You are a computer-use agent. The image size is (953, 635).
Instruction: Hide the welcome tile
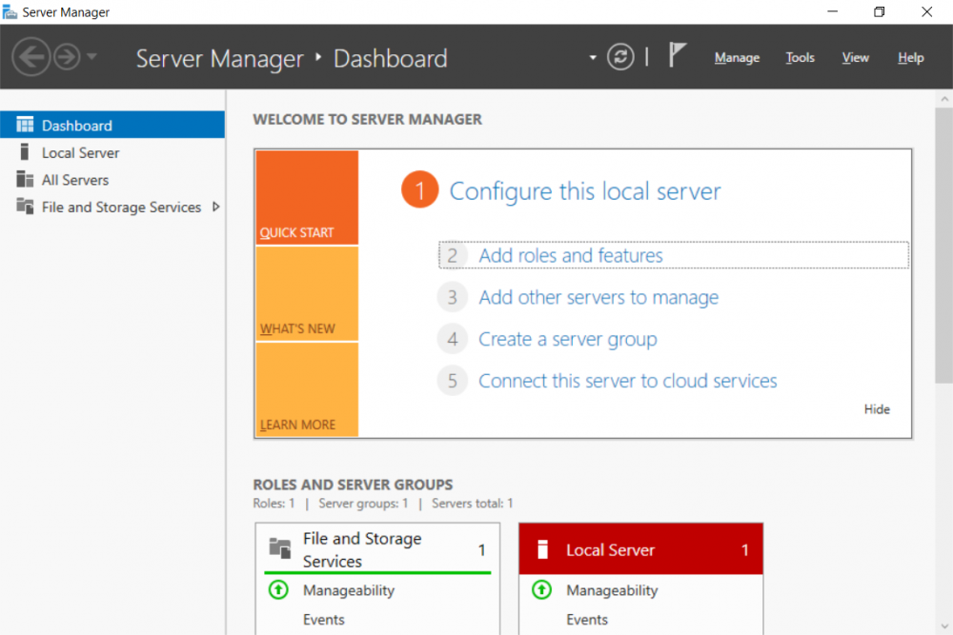[877, 409]
